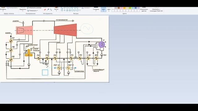Click the Изменить размер resize button
Viewport: 198px width, 111px height.
pos(34,8)
